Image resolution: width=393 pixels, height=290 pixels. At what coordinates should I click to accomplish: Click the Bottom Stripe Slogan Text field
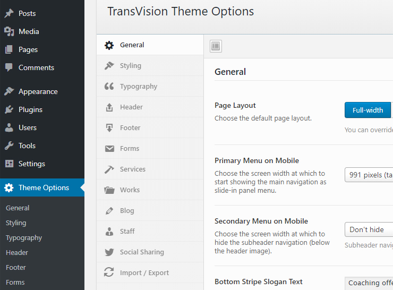point(369,283)
